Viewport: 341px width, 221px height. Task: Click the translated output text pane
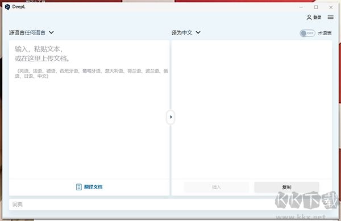pyautogui.click(x=252, y=110)
